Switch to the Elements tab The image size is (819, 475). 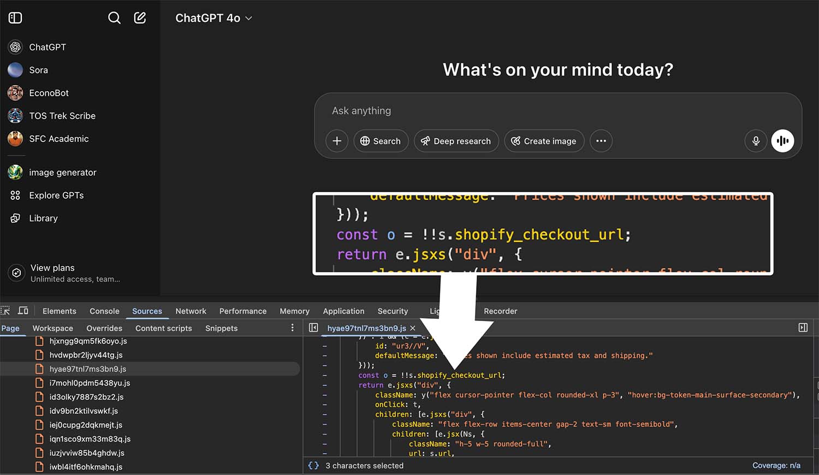[60, 311]
